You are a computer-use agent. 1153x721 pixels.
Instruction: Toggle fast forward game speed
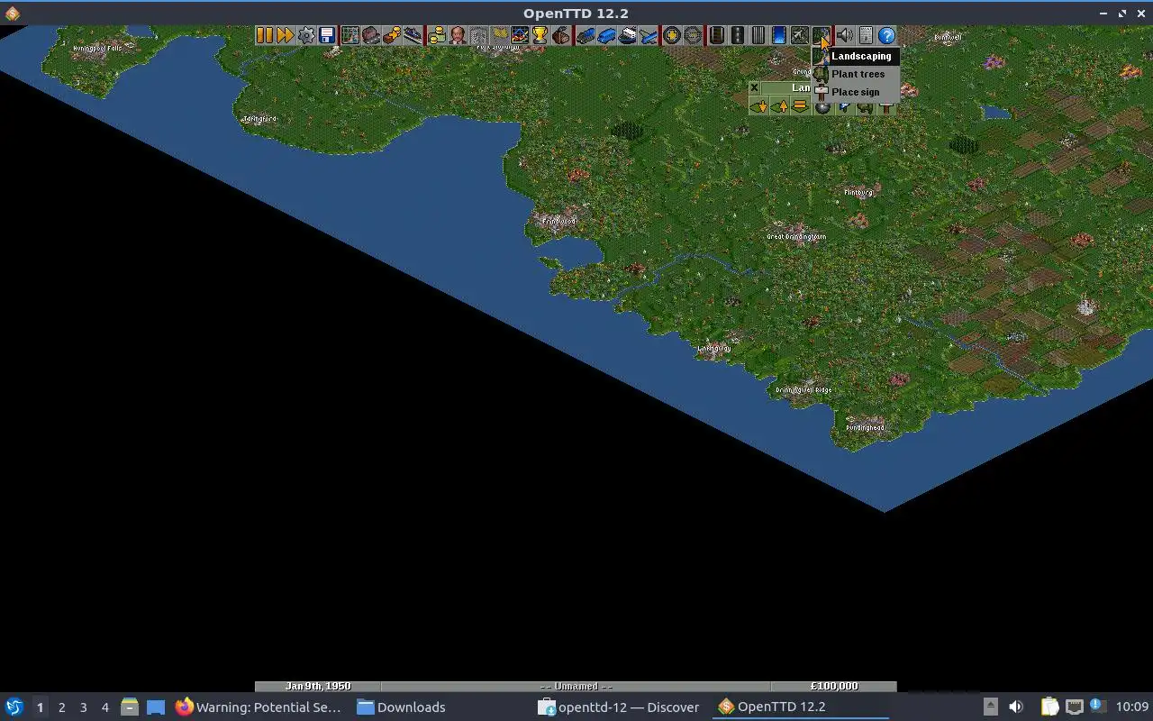(285, 35)
